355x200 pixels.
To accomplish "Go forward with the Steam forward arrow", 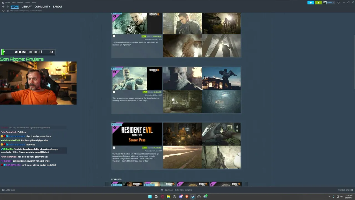I will 7,6.
